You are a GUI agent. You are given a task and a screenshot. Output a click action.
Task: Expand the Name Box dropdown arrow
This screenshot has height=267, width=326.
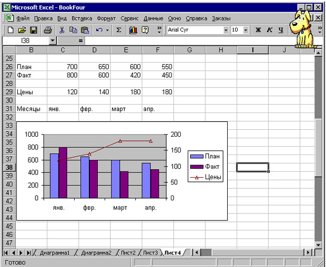click(x=53, y=40)
